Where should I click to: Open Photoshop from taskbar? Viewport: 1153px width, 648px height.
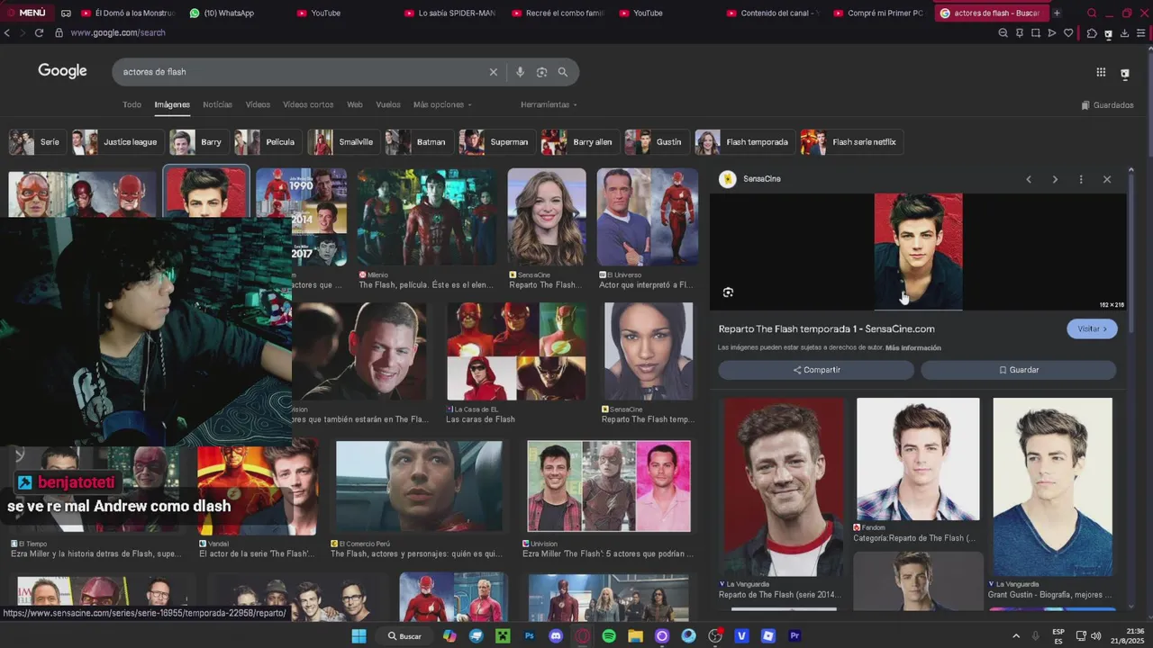[x=530, y=635]
